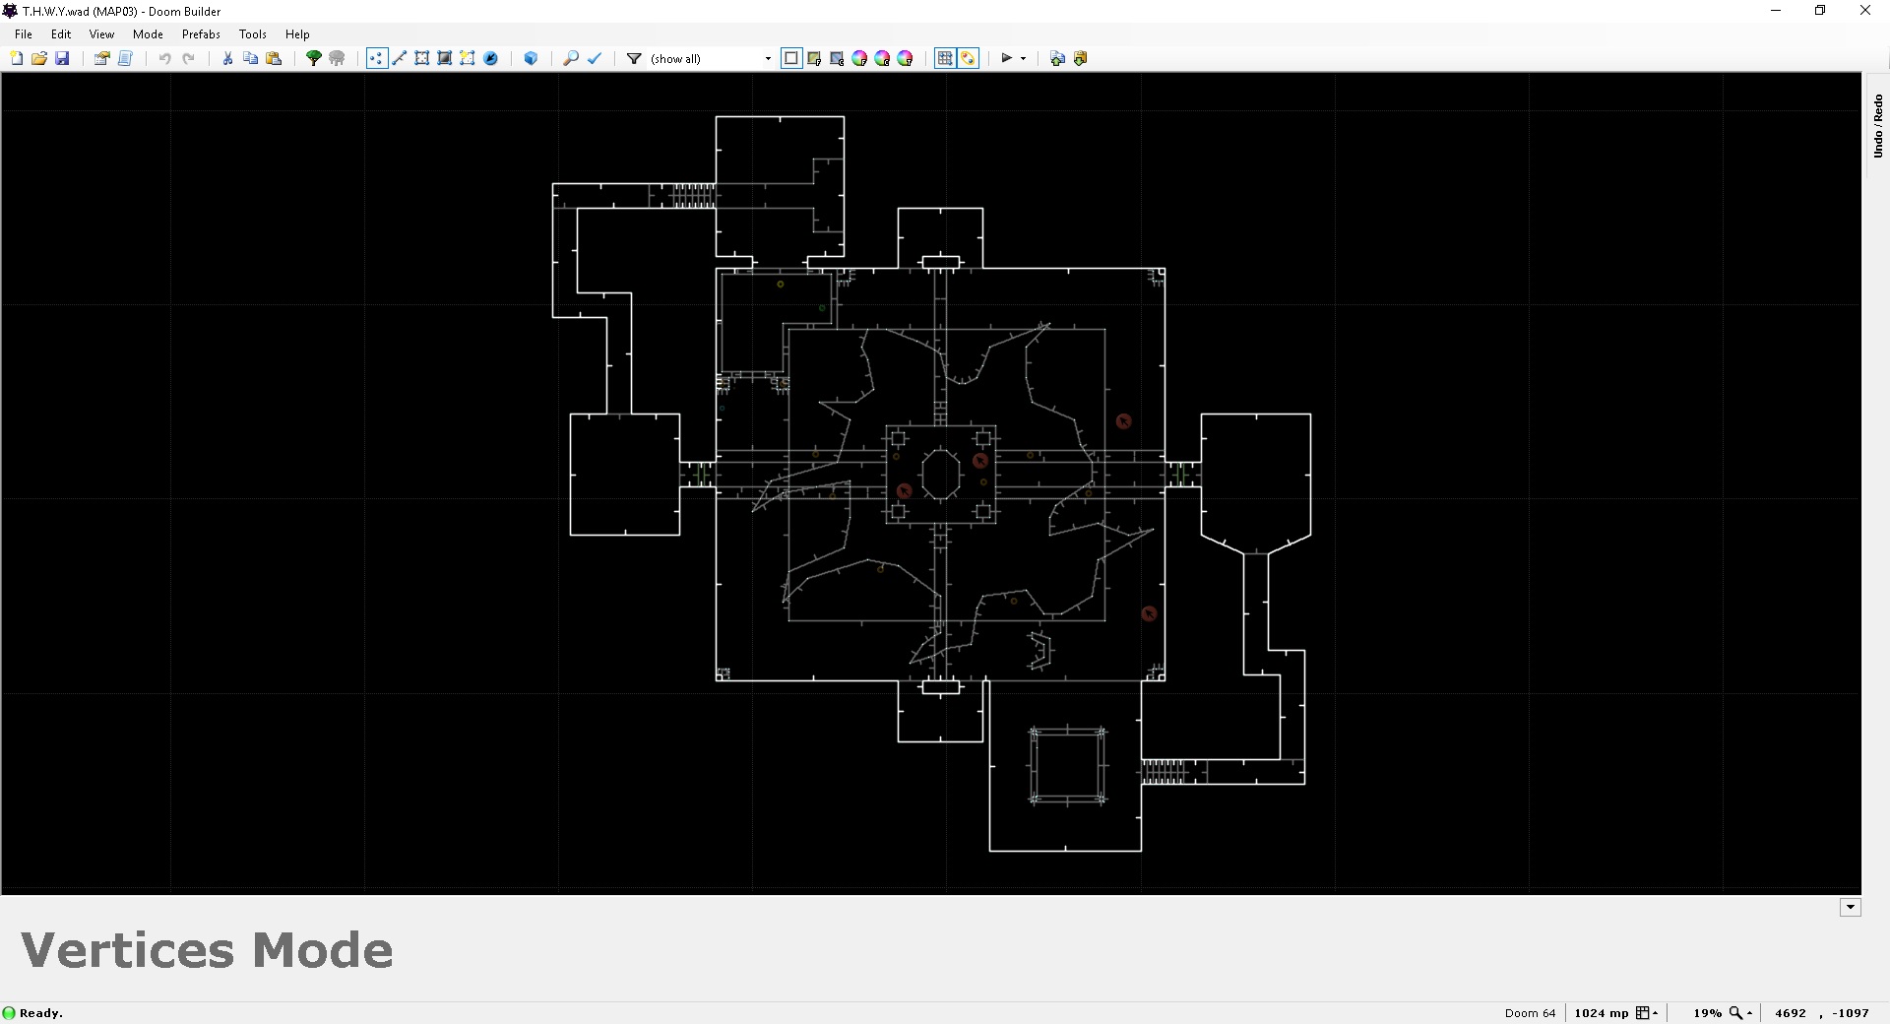The width and height of the screenshot is (1890, 1024).
Task: Click the Test Map play button
Action: pyautogui.click(x=1006, y=58)
